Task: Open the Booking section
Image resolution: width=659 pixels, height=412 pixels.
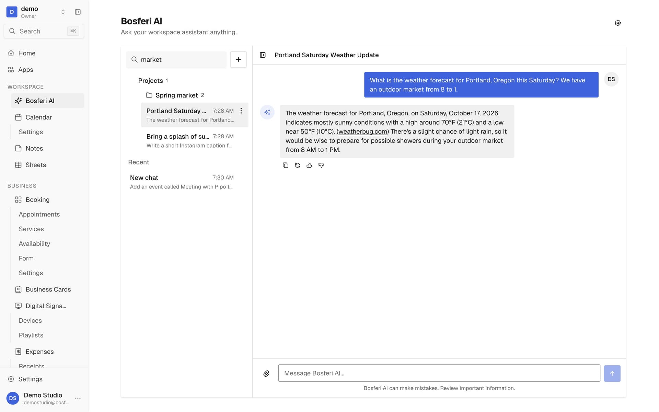Action: point(47,200)
